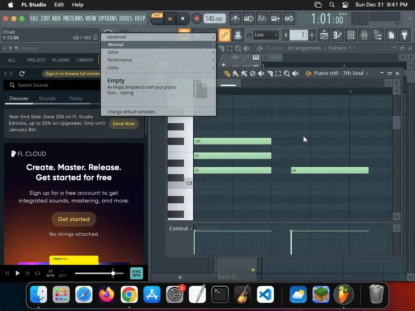Choose the Empty template

(x=158, y=89)
